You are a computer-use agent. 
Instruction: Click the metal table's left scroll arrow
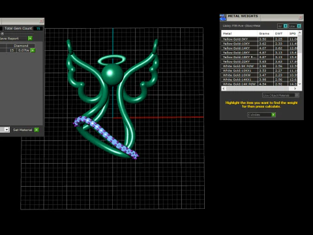coord(224,89)
